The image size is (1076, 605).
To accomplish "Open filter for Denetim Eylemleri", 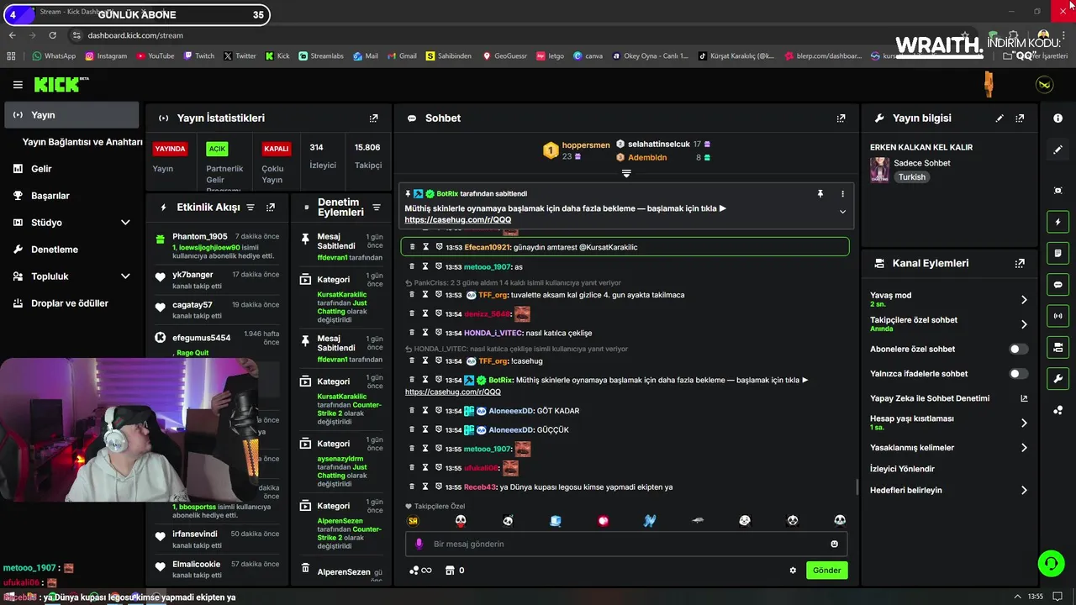I will pos(377,207).
